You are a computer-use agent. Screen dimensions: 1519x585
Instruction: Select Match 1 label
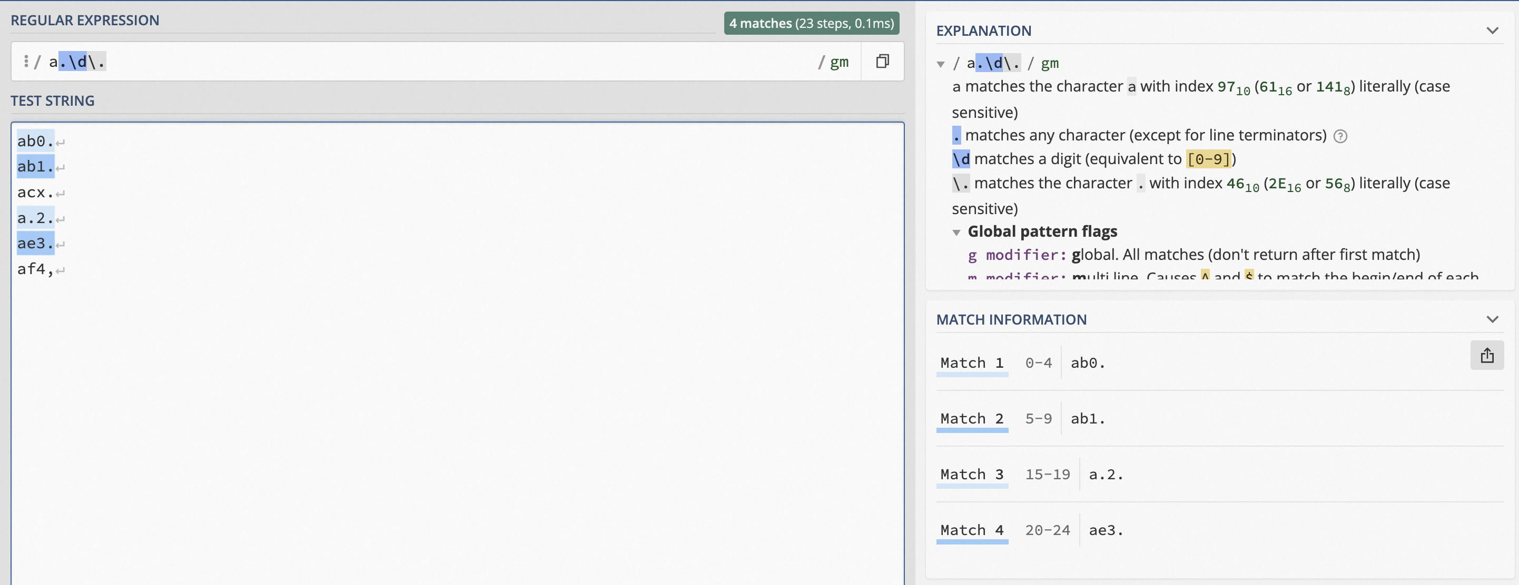[x=972, y=363]
